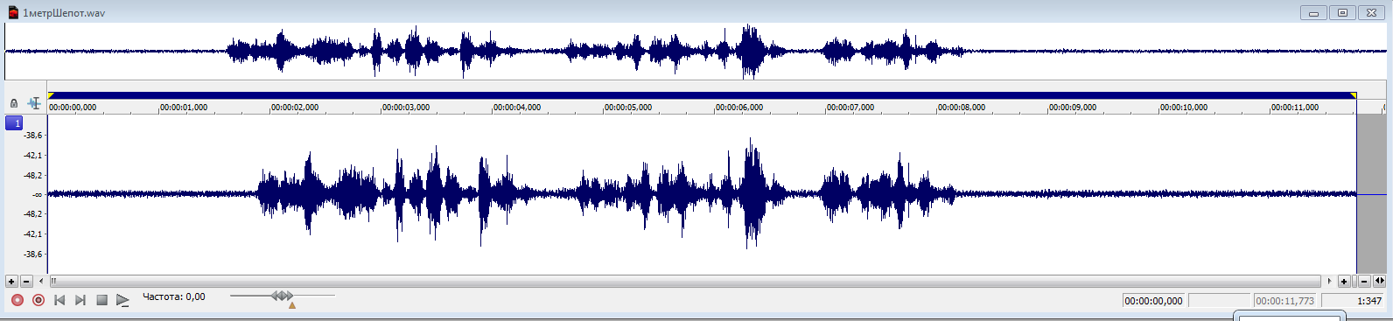Click the playback rate scrub slider

283,297
